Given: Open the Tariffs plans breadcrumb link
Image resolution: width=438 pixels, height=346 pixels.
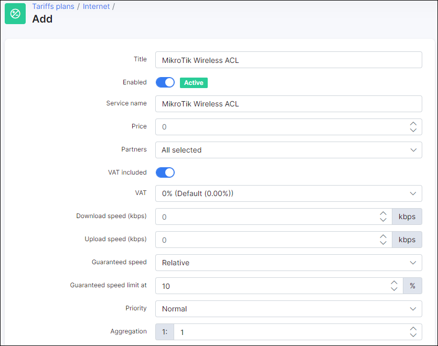Looking at the screenshot, I should click(x=53, y=6).
